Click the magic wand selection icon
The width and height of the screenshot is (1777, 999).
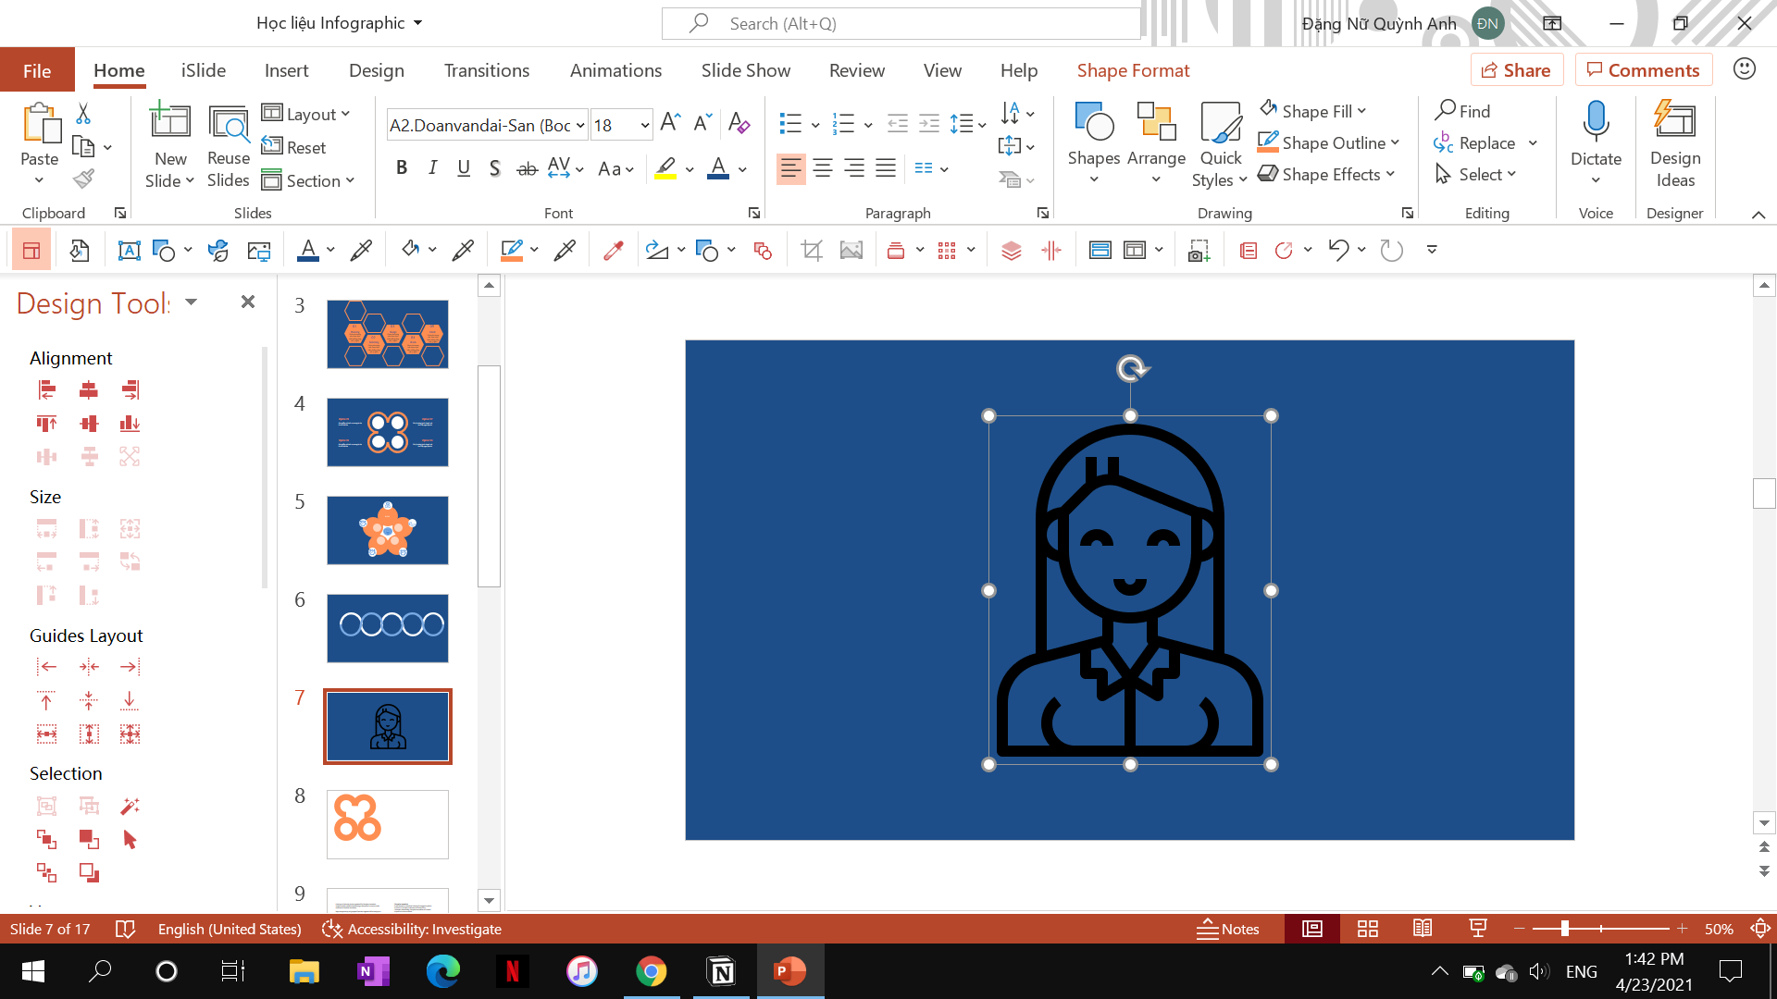pyautogui.click(x=130, y=807)
